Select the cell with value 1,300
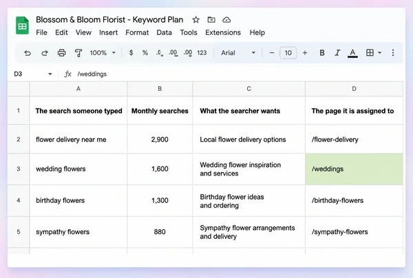The image size is (413, 278). point(160,200)
